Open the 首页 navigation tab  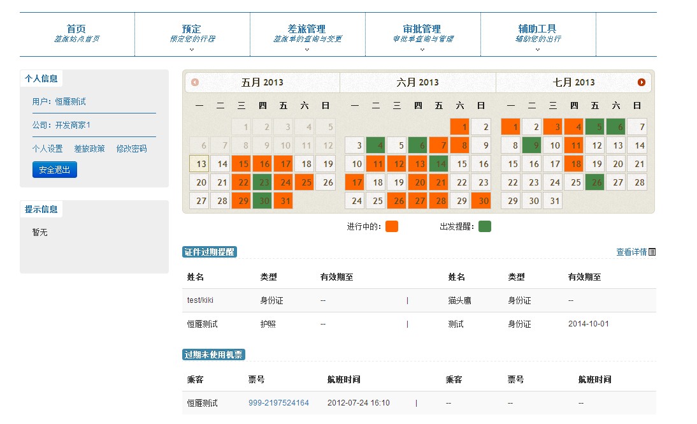pos(76,33)
